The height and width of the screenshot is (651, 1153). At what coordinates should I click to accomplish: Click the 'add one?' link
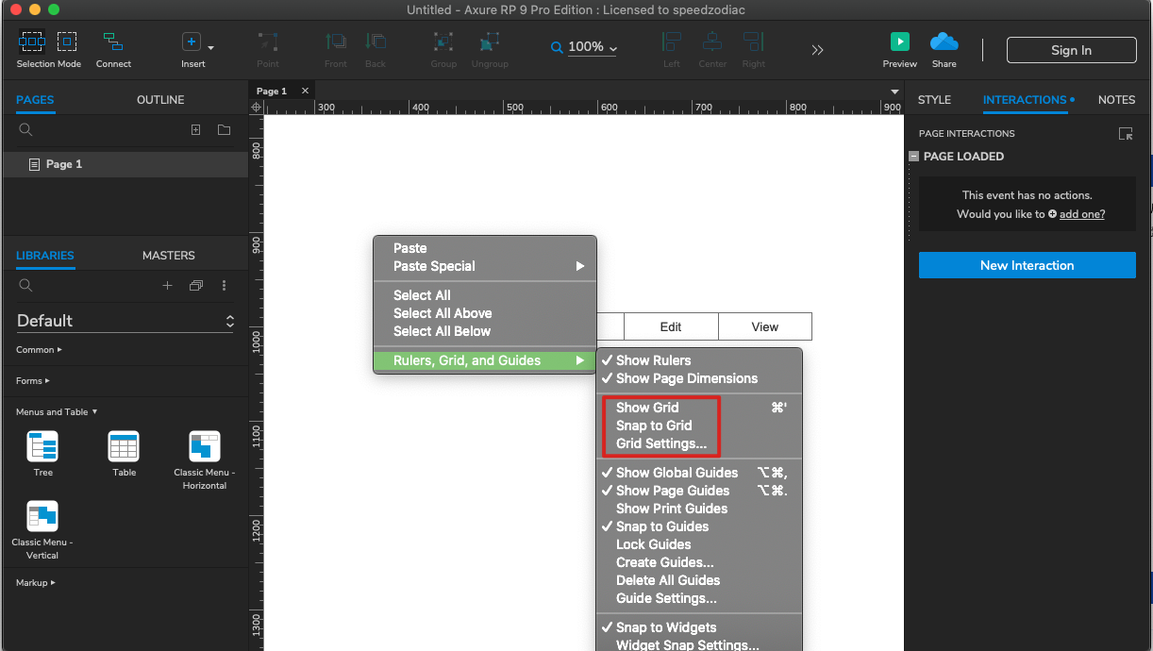coord(1082,214)
